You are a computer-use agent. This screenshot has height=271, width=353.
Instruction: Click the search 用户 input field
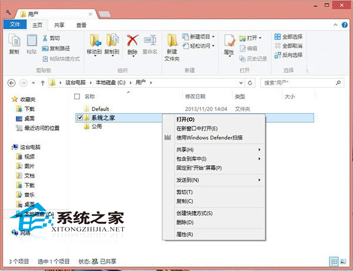(x=302, y=83)
